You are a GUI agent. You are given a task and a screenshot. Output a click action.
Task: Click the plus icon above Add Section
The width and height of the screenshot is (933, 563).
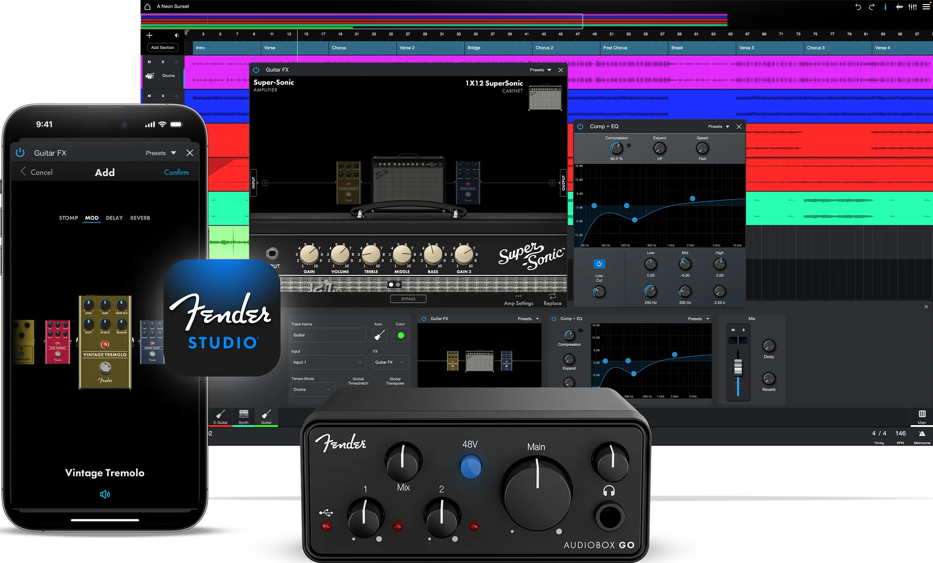click(x=149, y=35)
